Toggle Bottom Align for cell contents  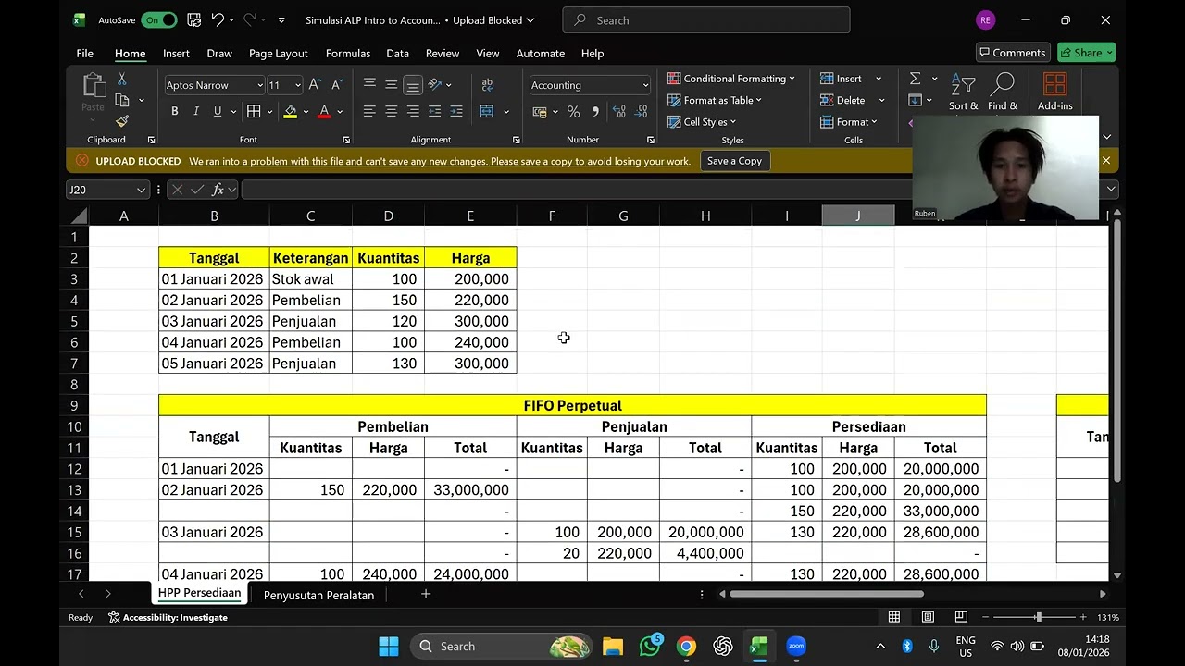pyautogui.click(x=413, y=84)
